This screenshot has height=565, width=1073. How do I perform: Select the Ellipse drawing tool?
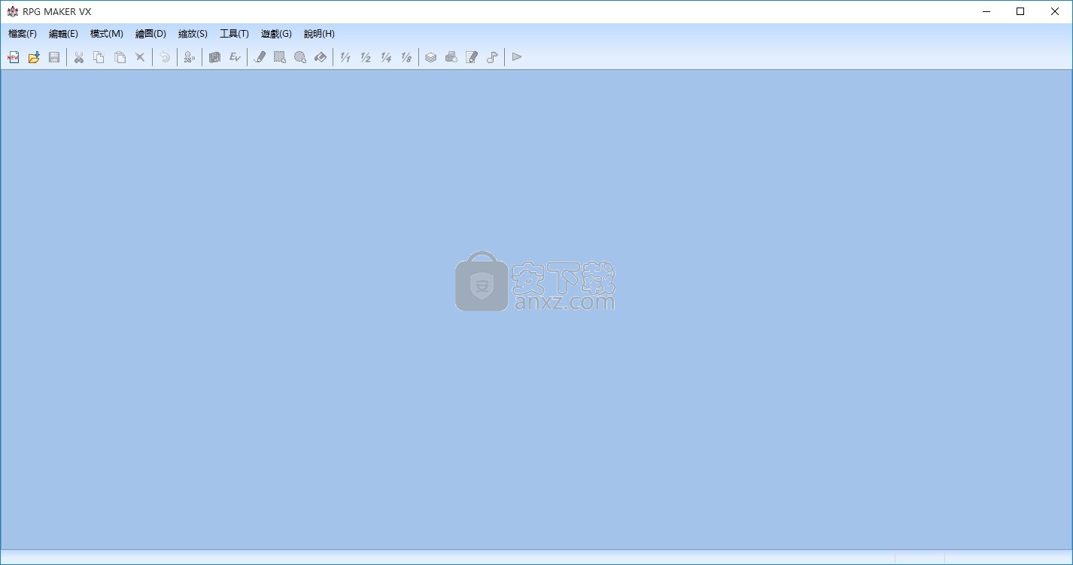(x=300, y=57)
